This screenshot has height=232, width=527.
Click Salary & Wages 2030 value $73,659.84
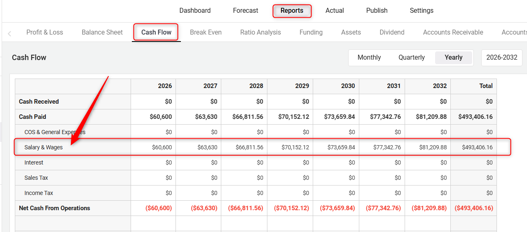[x=341, y=147]
